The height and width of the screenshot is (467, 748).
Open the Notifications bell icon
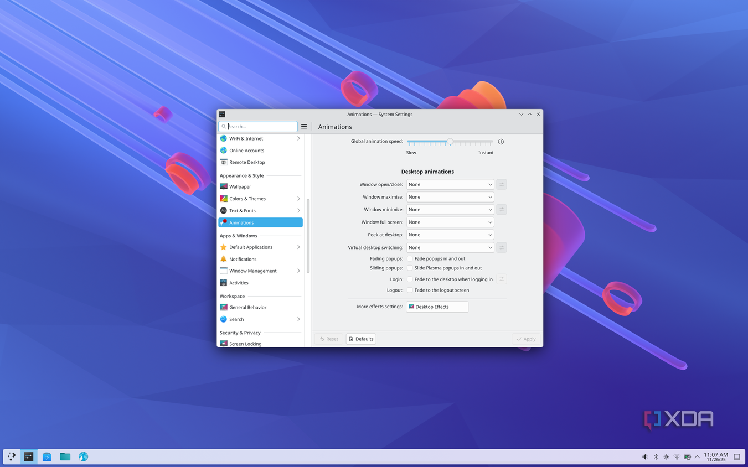(x=224, y=259)
